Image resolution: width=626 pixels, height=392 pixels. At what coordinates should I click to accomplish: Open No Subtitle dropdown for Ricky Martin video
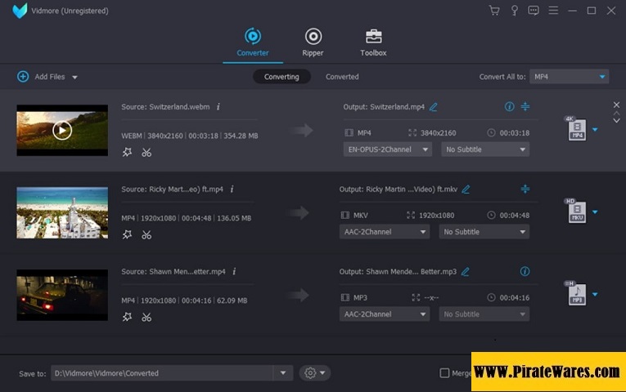pyautogui.click(x=484, y=232)
